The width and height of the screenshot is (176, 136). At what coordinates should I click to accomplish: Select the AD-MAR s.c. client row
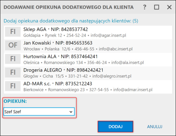click(x=88, y=87)
